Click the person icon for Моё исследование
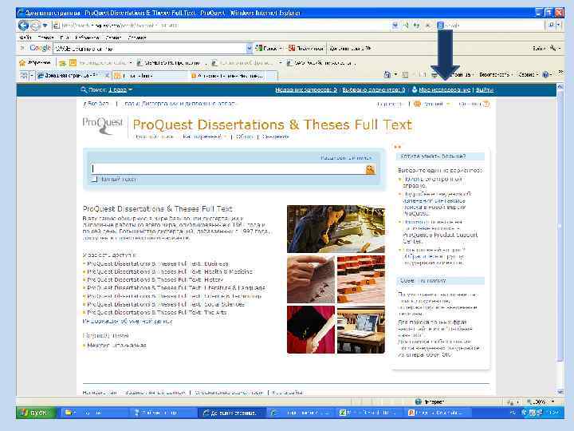 pyautogui.click(x=415, y=89)
